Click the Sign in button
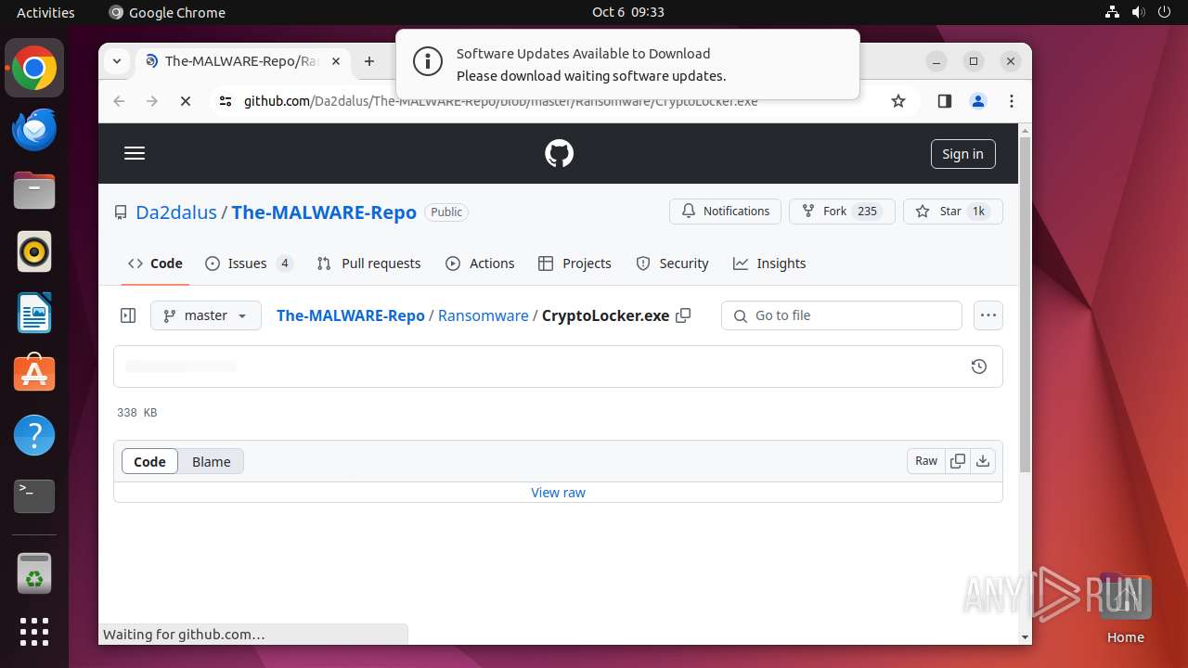The width and height of the screenshot is (1188, 668). click(x=962, y=154)
